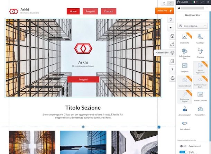Image resolution: width=211 pixels, height=154 pixels.
Task: Open the Salva un backup dropdown
Action: point(192,26)
